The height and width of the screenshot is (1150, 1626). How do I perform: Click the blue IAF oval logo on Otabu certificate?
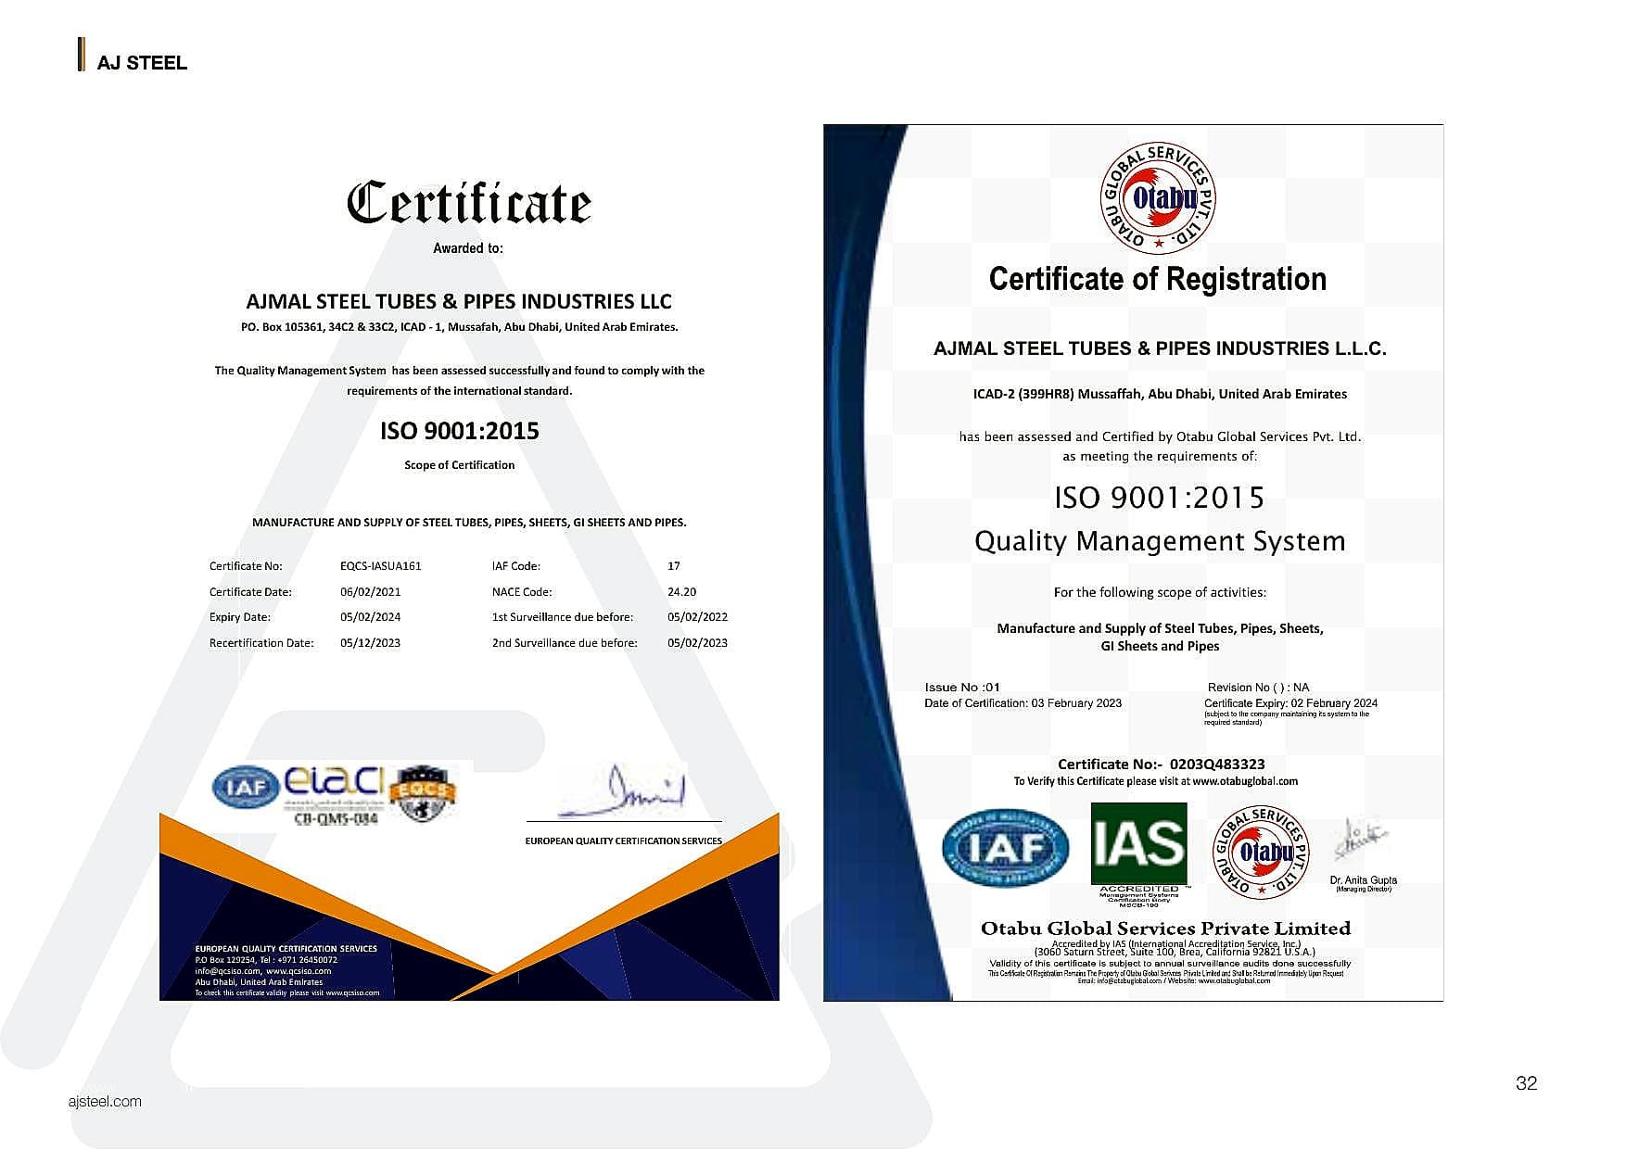1005,847
